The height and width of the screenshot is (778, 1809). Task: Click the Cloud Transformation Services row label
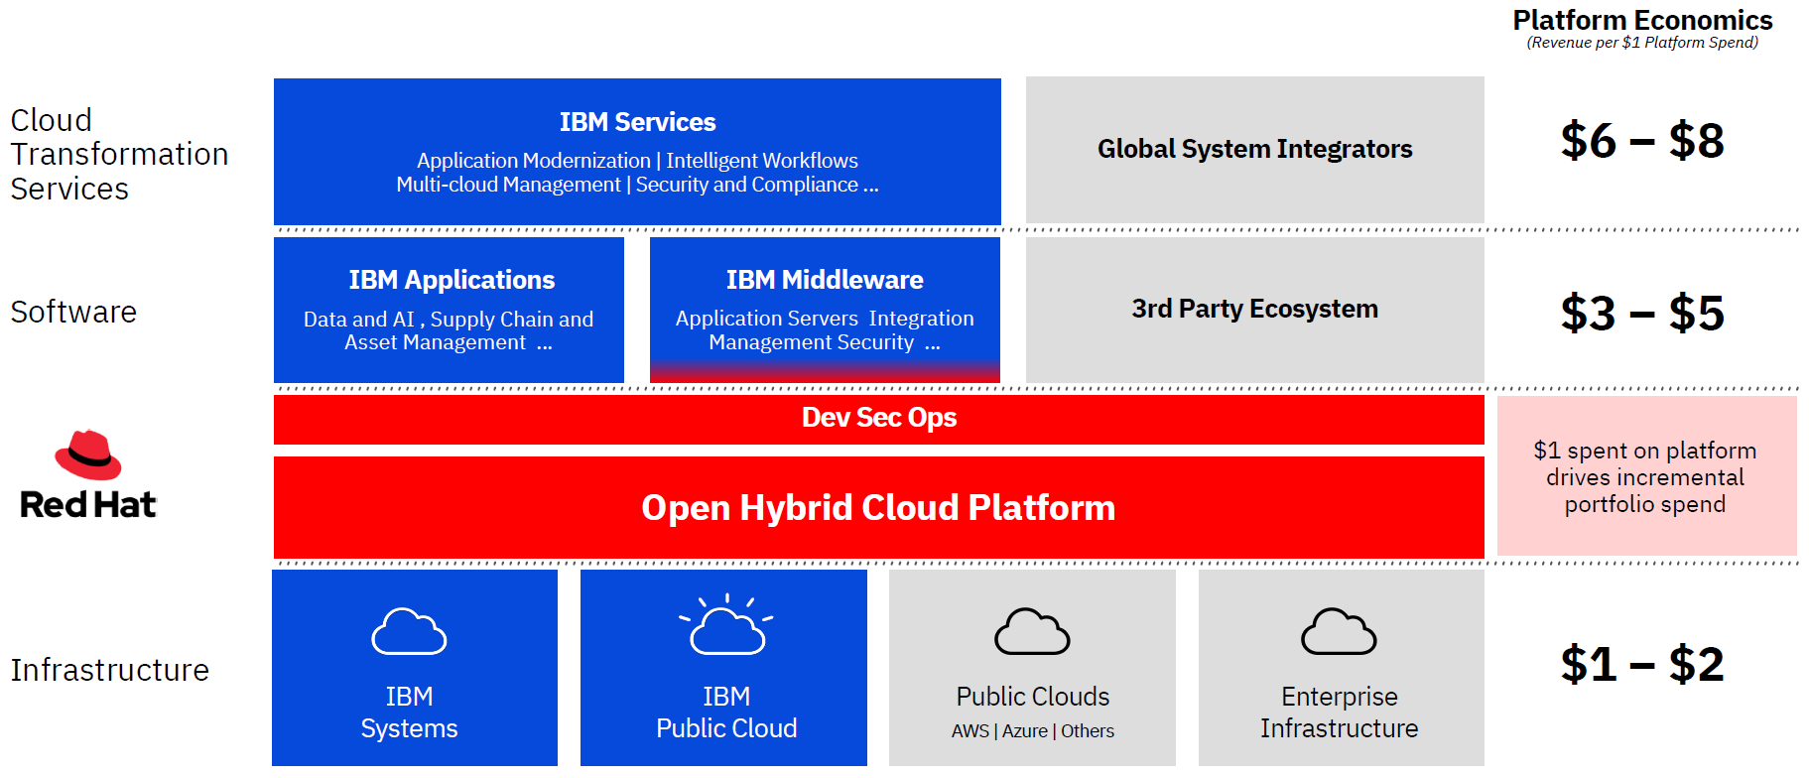(118, 154)
